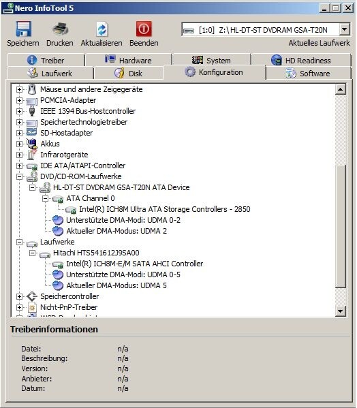Screen dimensions: 357x408
Task: Click the Mäuse und andere Zeigegeräte mouse icon
Action: [x=32, y=89]
